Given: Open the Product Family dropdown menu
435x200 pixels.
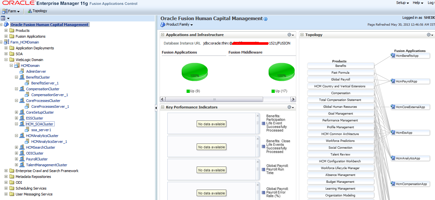Looking at the screenshot, I should click(x=177, y=25).
